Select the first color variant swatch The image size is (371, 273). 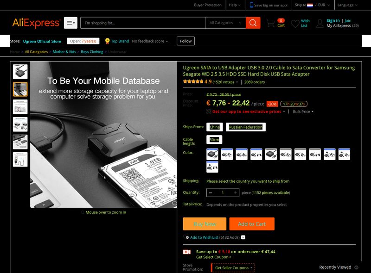[x=212, y=154]
